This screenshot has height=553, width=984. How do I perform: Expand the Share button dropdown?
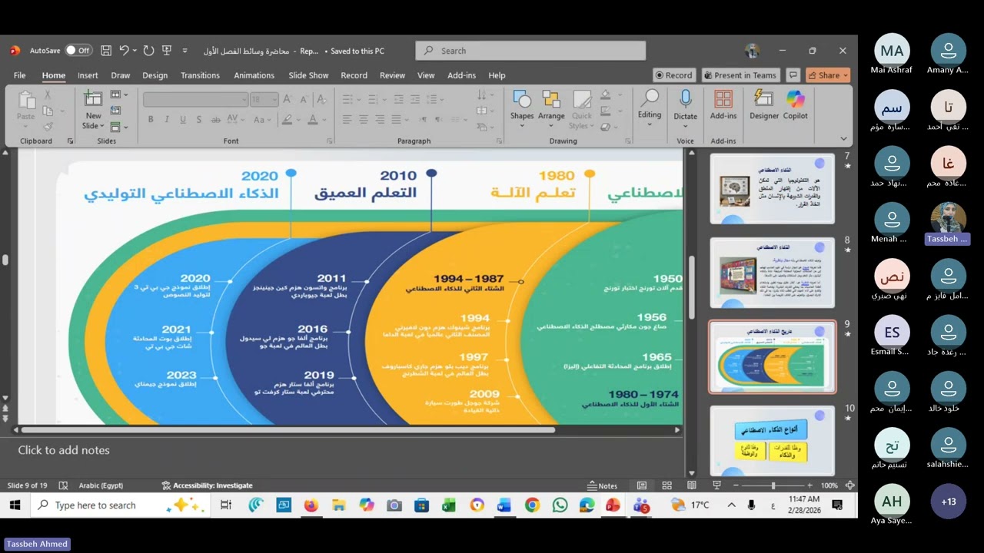click(846, 75)
